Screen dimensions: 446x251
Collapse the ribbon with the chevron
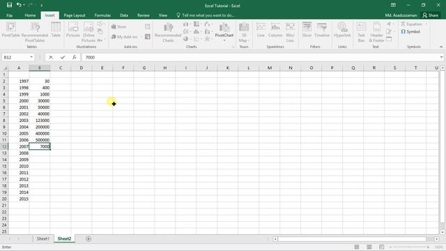[x=441, y=47]
